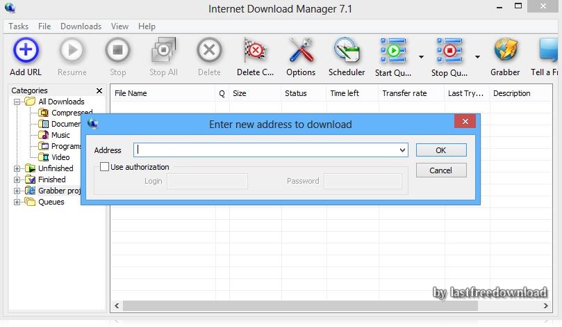Click the Start Queue icon

393,50
